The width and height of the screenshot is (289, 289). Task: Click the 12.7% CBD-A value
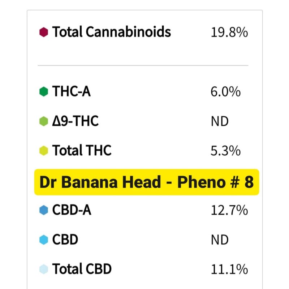(229, 210)
